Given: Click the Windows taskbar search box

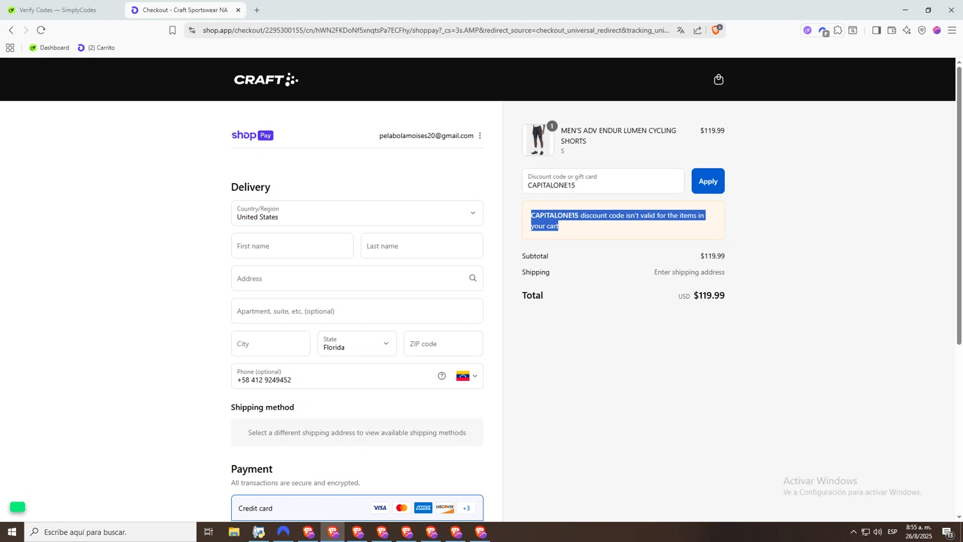Looking at the screenshot, I should tap(110, 532).
